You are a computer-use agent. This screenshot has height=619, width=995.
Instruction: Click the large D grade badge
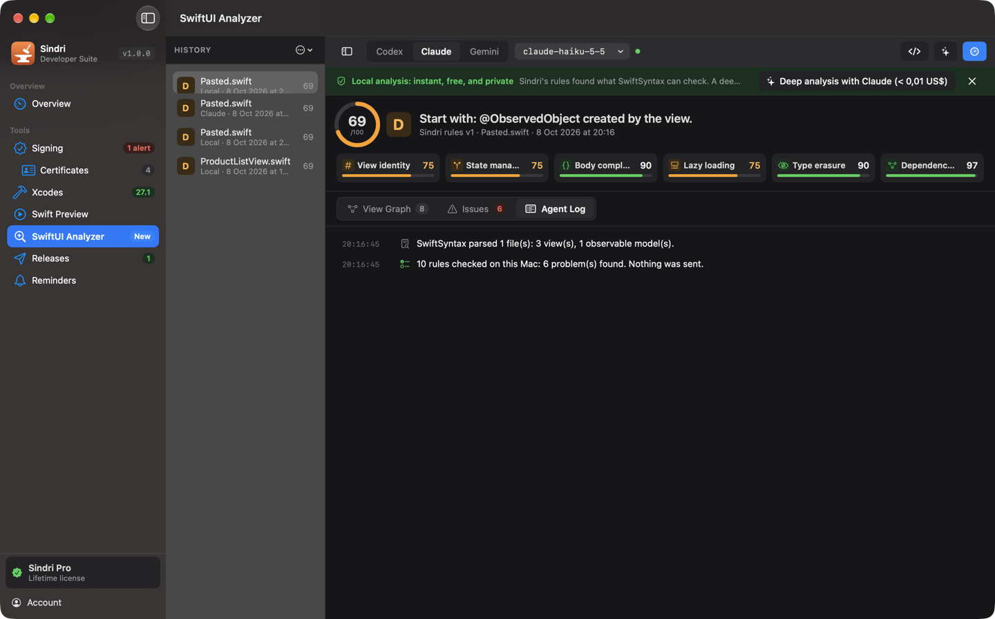tap(399, 124)
